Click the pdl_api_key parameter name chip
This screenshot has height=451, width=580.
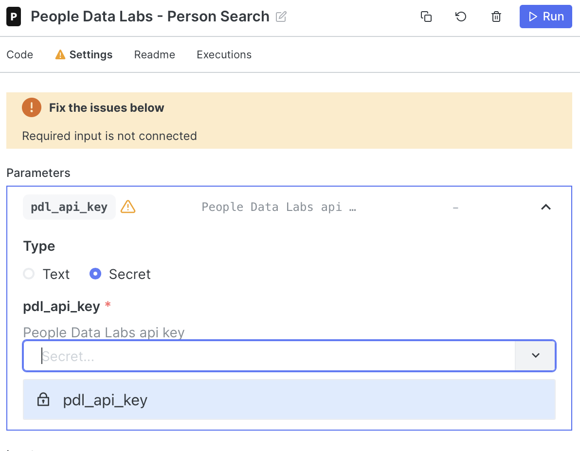click(x=69, y=208)
